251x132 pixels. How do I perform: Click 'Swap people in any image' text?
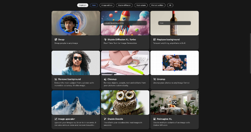pyautogui.click(x=66, y=43)
